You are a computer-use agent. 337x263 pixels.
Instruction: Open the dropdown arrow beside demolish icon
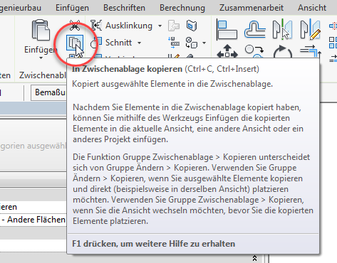[204, 43]
